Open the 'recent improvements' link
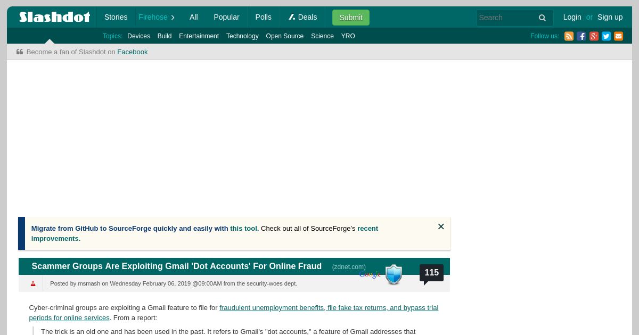The image size is (639, 335). tap(204, 233)
